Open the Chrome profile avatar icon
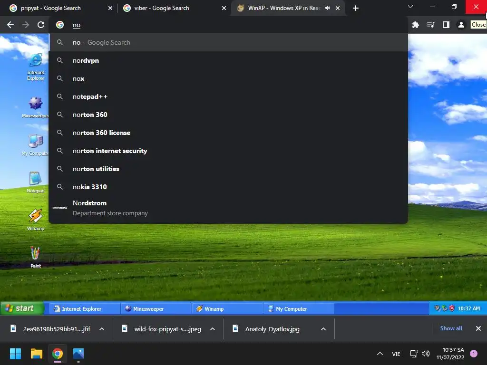 [461, 25]
